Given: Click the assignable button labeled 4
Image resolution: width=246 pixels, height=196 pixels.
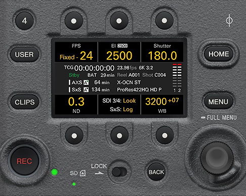Looking at the screenshot, I should click(x=24, y=21).
